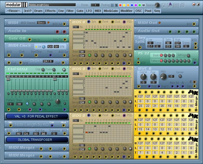
Task: Open the Seq module menu
Action: (157, 11)
